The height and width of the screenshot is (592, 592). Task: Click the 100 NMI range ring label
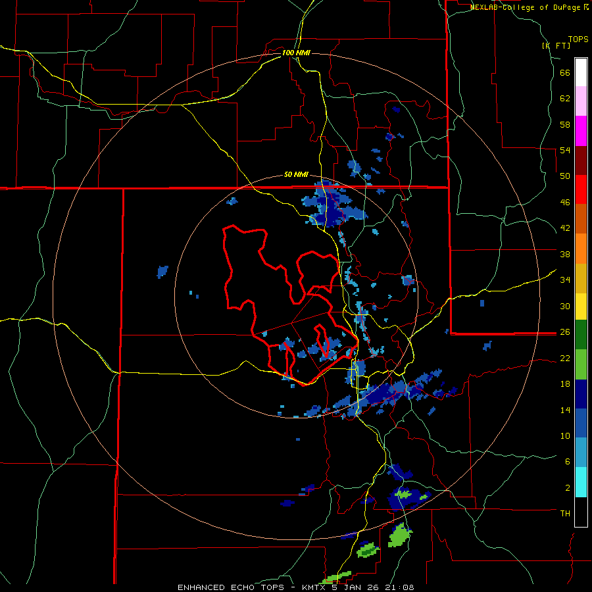coord(296,53)
